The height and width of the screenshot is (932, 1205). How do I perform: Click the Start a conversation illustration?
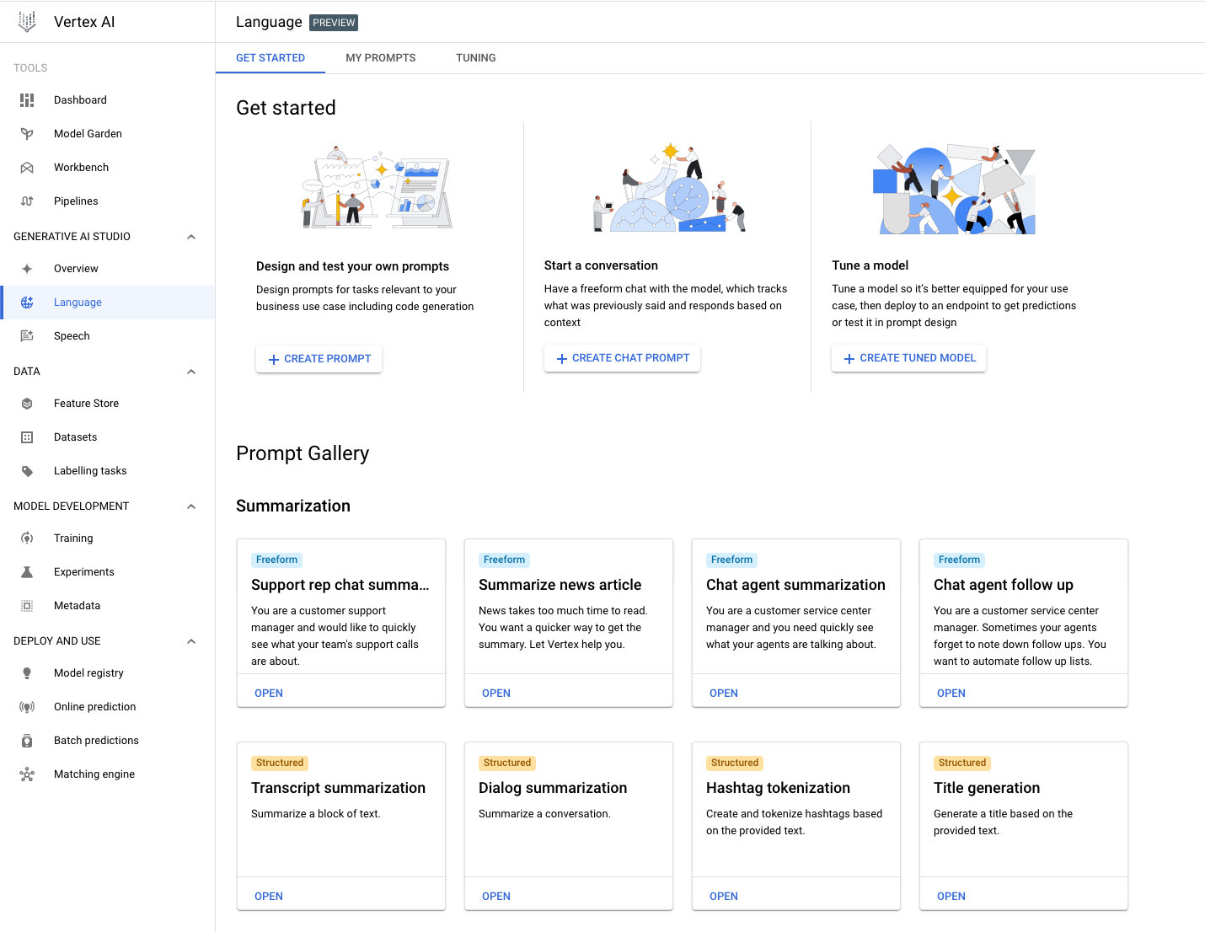tap(670, 187)
